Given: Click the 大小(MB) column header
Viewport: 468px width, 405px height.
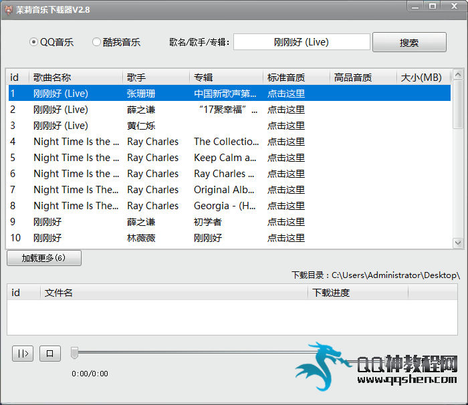Looking at the screenshot, I should tap(423, 78).
